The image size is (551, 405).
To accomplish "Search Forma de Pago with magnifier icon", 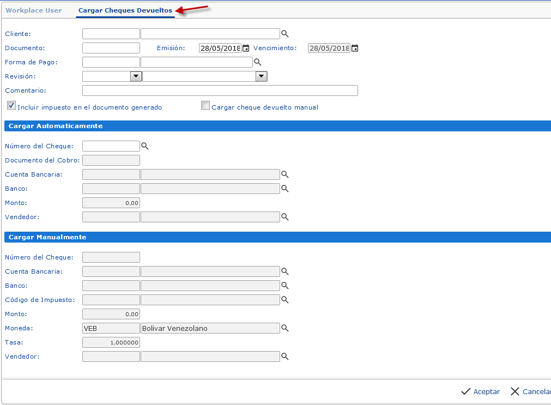I will pyautogui.click(x=258, y=62).
